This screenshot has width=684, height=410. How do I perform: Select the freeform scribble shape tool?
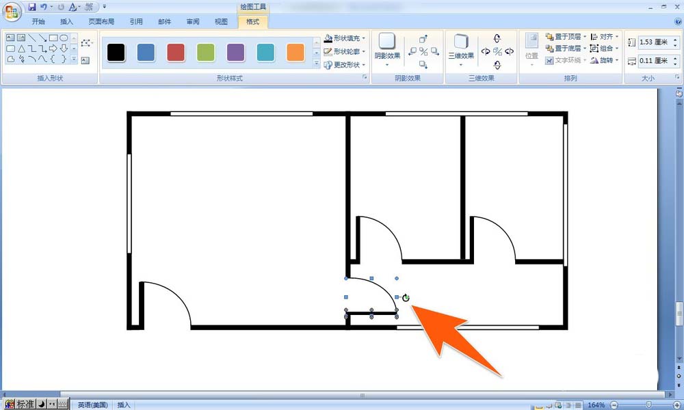pos(21,59)
